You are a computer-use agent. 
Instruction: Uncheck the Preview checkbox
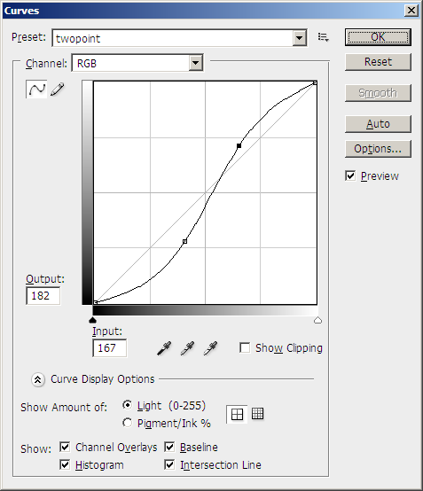click(x=350, y=175)
